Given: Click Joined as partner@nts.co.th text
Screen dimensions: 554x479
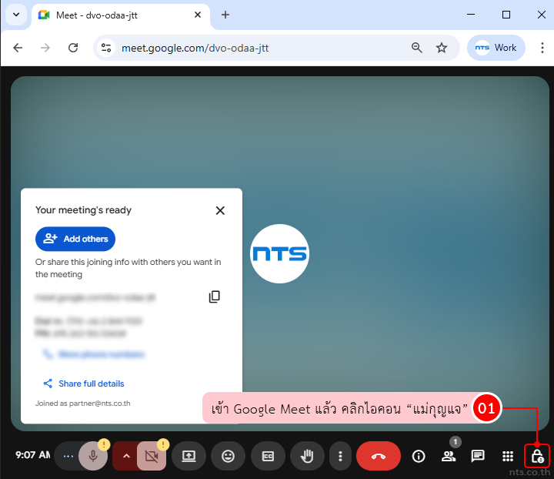Looking at the screenshot, I should (82, 404).
